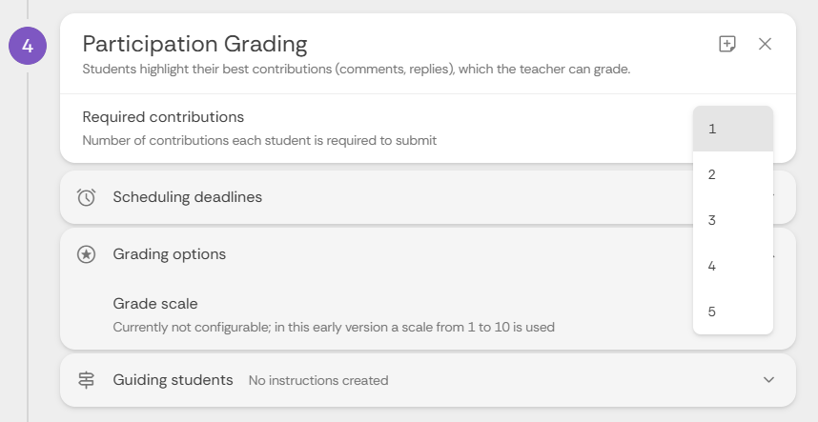
Task: Click the grade scale description text
Action: coord(334,327)
